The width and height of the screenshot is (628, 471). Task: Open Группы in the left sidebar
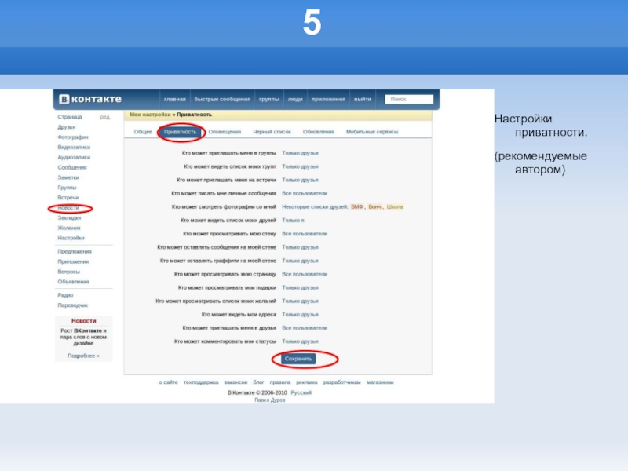(67, 188)
